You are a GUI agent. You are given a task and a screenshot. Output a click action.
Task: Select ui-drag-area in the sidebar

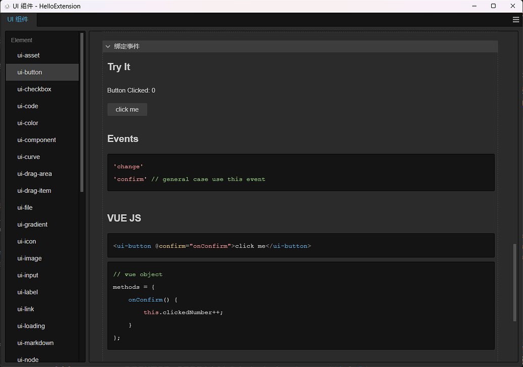tap(34, 174)
